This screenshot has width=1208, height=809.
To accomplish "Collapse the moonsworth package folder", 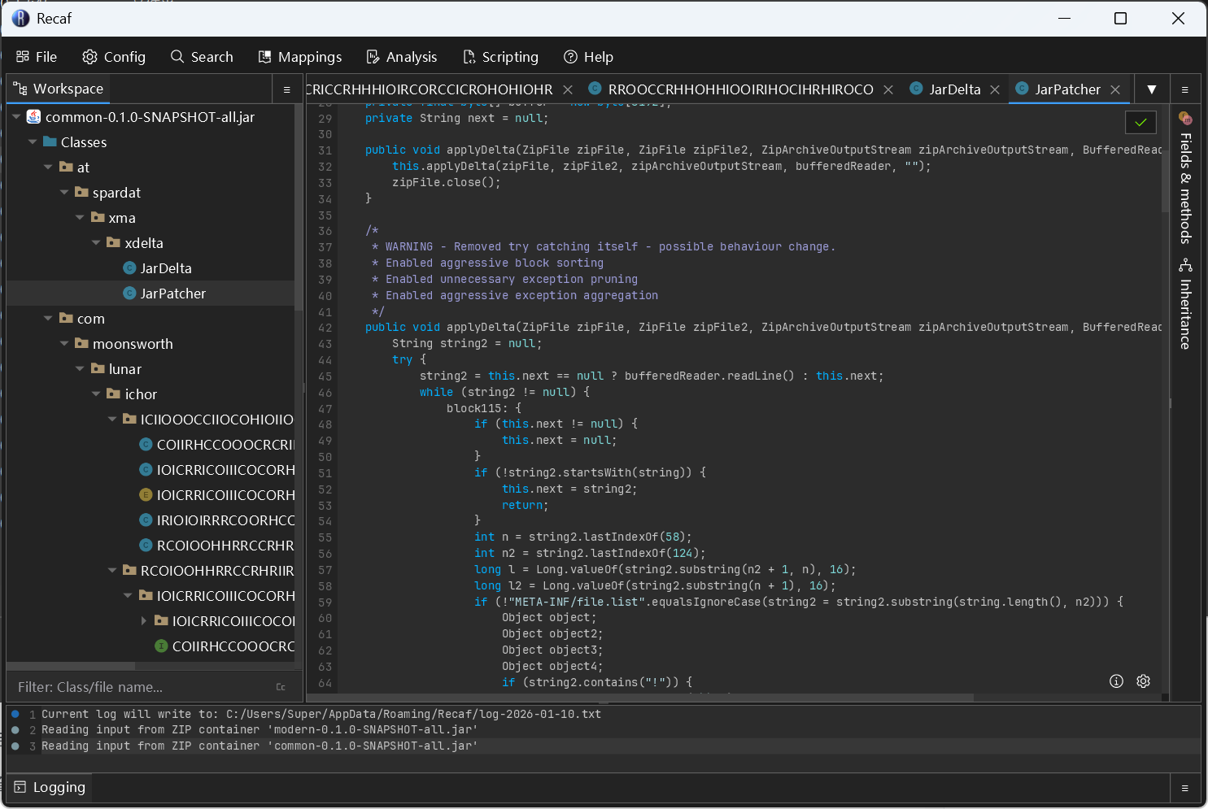I will [x=64, y=344].
